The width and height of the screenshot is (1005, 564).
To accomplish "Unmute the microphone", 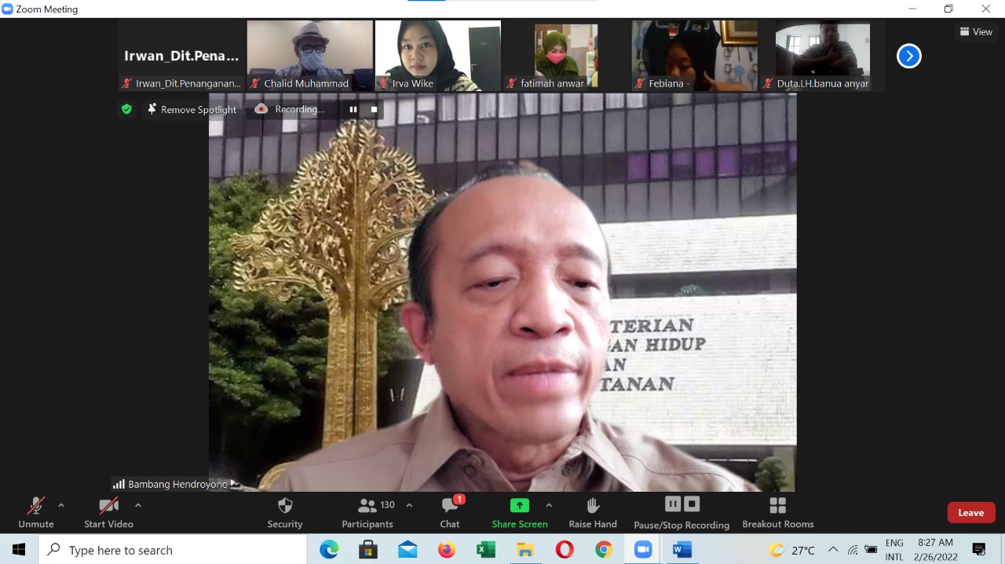I will pos(36,512).
